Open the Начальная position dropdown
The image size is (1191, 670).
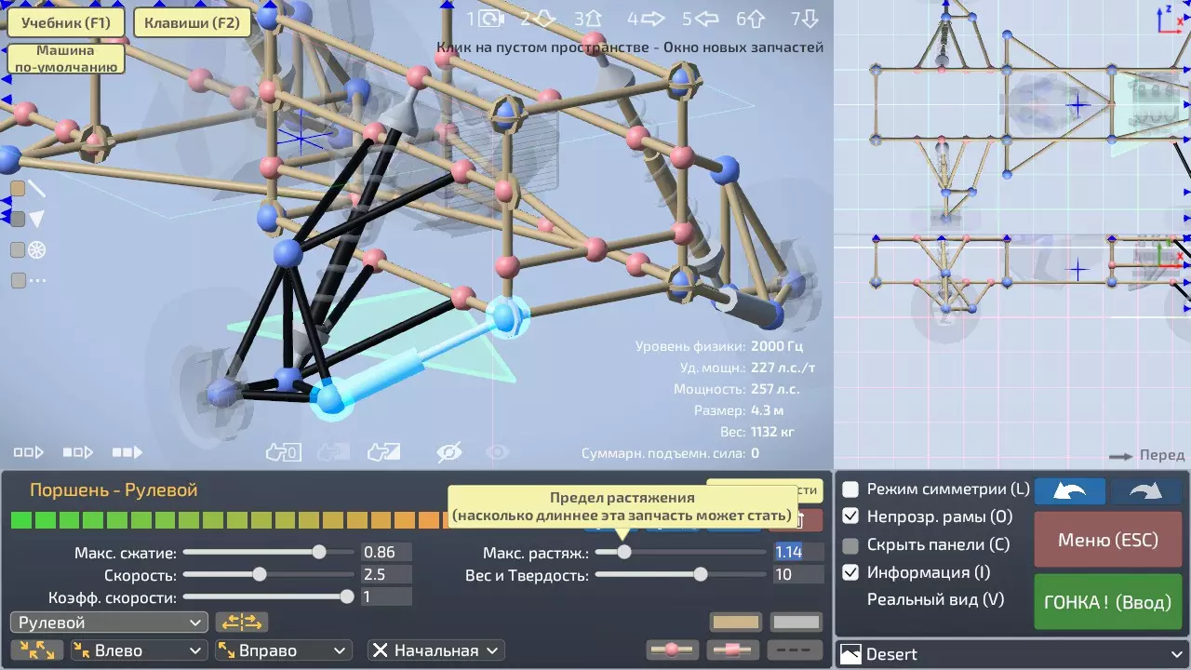pyautogui.click(x=435, y=650)
